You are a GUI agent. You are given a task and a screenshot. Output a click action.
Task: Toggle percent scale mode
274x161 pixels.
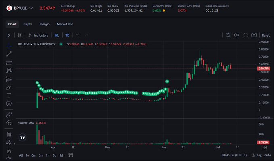click(253, 155)
